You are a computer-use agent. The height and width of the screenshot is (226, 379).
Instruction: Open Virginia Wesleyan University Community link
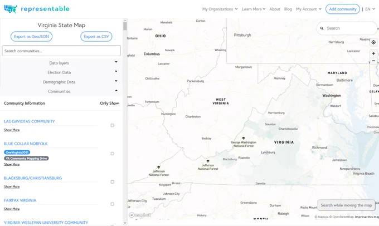(46, 223)
